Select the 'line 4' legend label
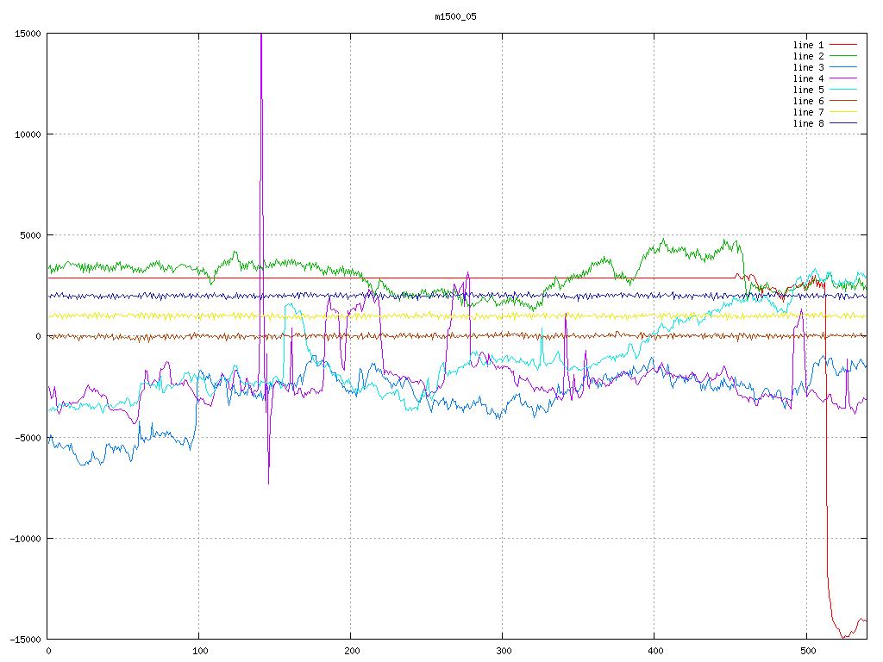The height and width of the screenshot is (662, 883). click(x=808, y=78)
